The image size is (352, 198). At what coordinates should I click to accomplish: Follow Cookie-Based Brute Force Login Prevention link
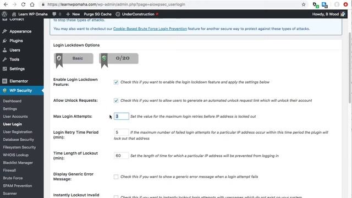150,29
